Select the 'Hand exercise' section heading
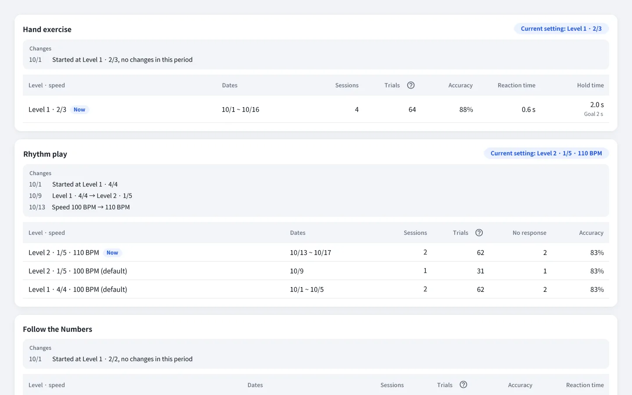 click(47, 29)
